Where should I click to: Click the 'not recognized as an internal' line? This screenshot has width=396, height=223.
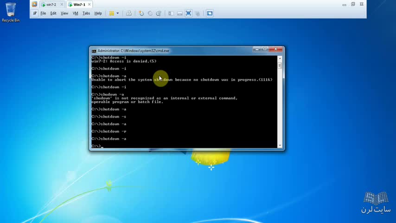[165, 98]
